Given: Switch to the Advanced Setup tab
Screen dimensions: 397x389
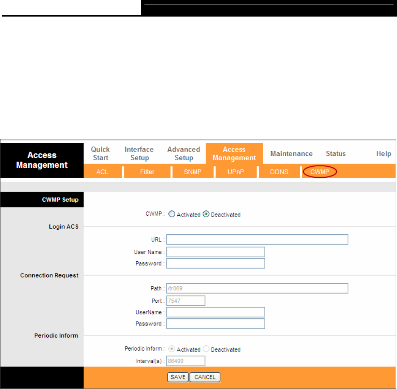Looking at the screenshot, I should pyautogui.click(x=184, y=153).
